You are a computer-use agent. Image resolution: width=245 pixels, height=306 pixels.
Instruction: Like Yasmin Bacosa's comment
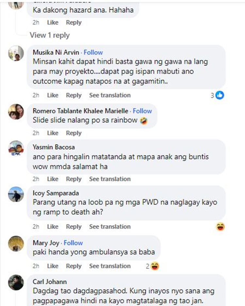(53, 179)
